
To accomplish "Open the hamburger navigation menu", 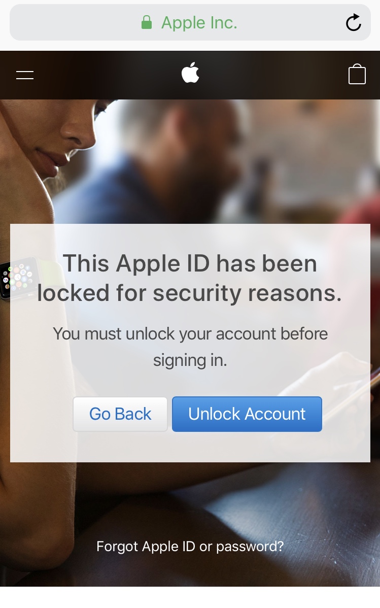I will click(x=24, y=75).
